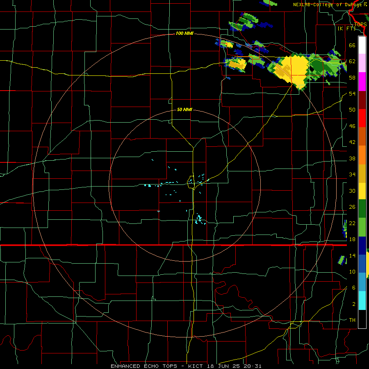
Task: Select the "6" legend value
Action: point(354,288)
